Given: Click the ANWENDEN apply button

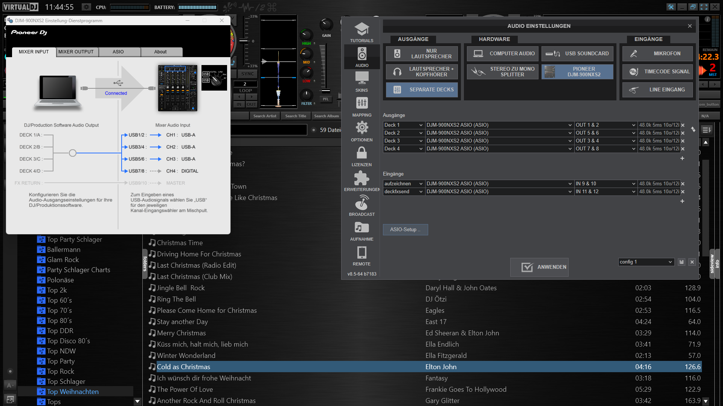Looking at the screenshot, I should click(539, 267).
